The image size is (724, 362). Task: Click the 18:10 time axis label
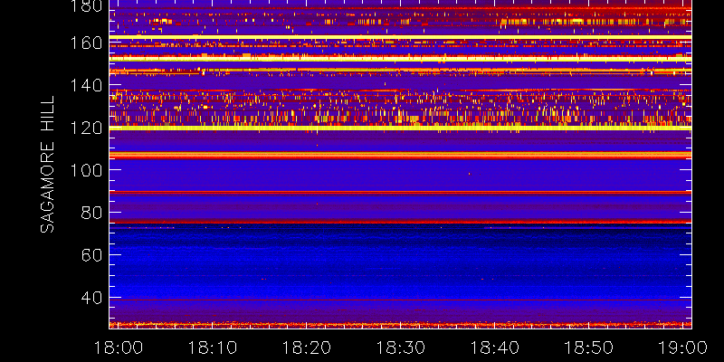tap(213, 348)
